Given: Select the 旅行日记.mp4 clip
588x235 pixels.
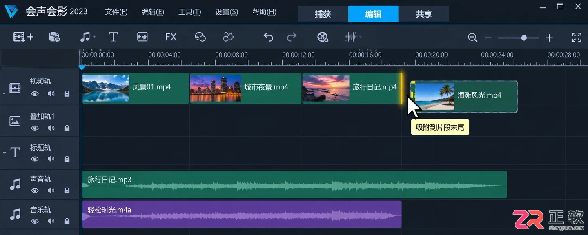Looking at the screenshot, I should (x=352, y=88).
